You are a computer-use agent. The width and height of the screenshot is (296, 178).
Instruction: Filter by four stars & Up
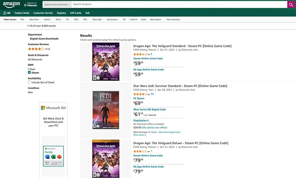coord(39,49)
